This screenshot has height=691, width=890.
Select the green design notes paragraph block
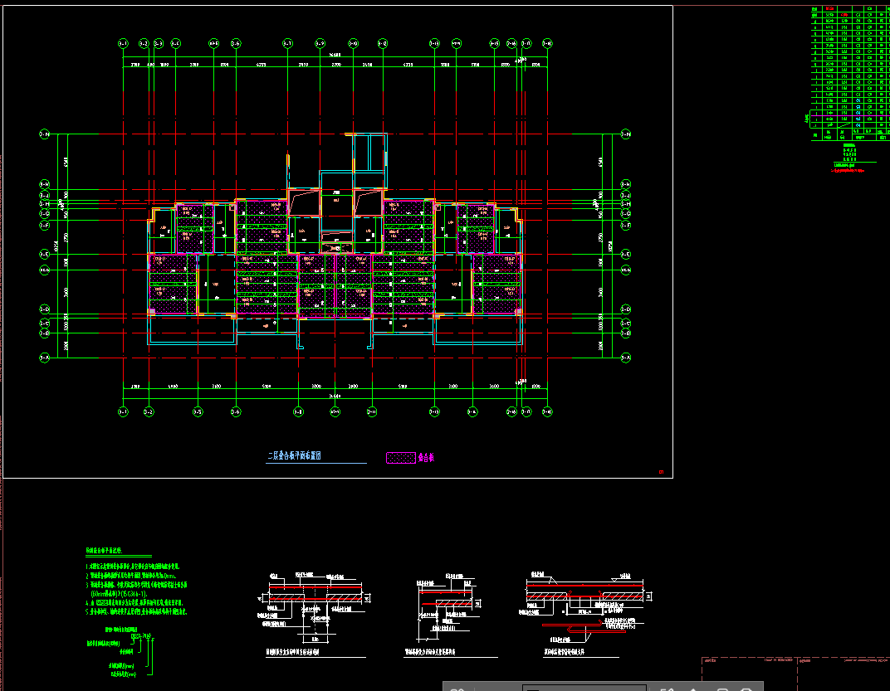tap(136, 589)
